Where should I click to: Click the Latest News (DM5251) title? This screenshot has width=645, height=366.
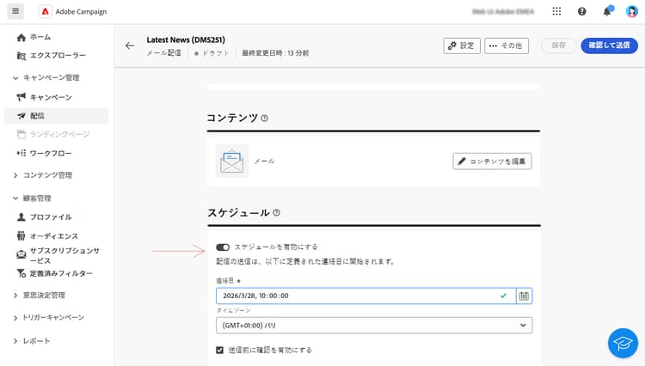click(x=186, y=40)
